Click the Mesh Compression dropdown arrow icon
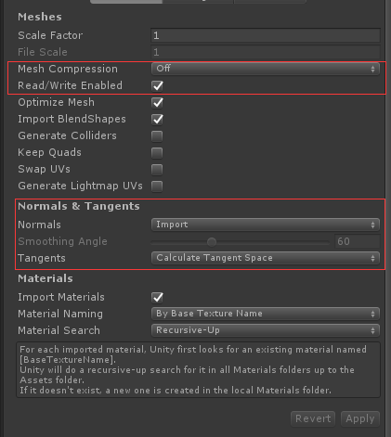391x437 pixels. pos(372,69)
